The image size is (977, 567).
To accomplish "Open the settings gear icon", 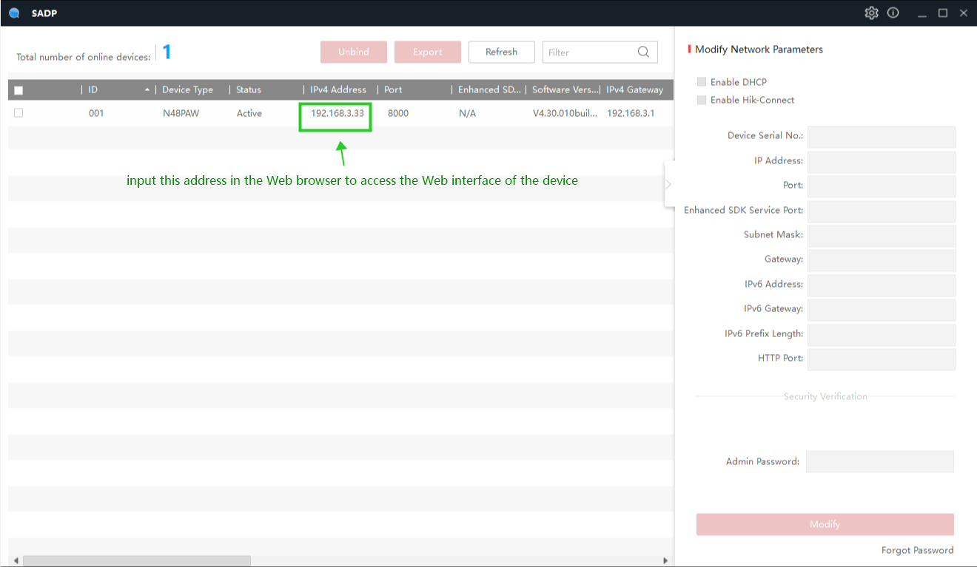I will tap(871, 13).
